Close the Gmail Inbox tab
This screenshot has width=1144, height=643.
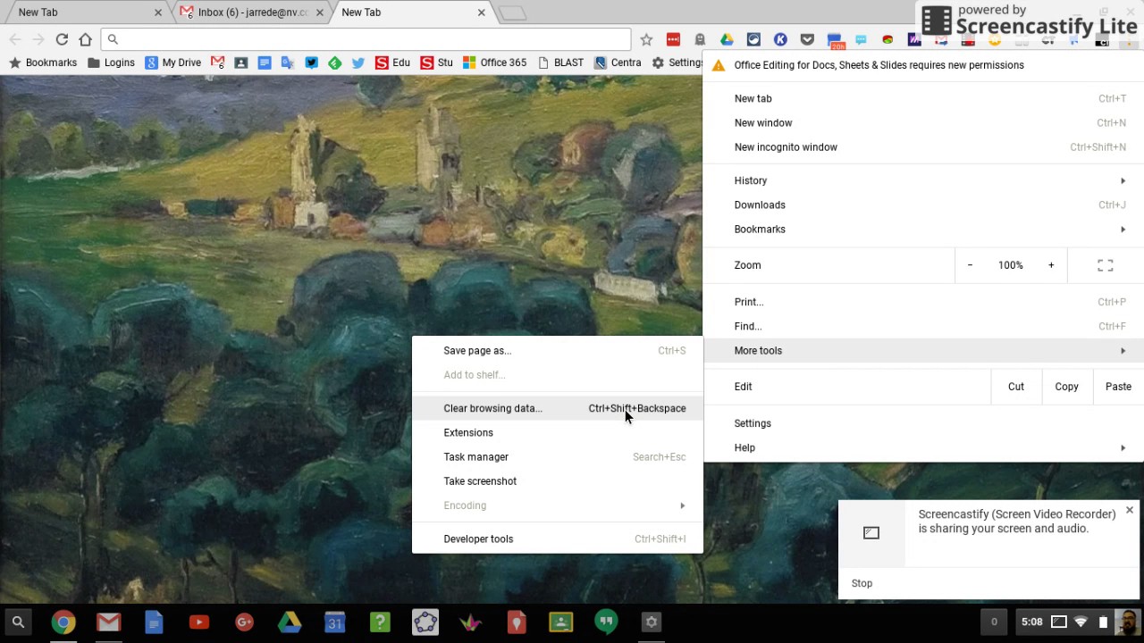click(319, 13)
